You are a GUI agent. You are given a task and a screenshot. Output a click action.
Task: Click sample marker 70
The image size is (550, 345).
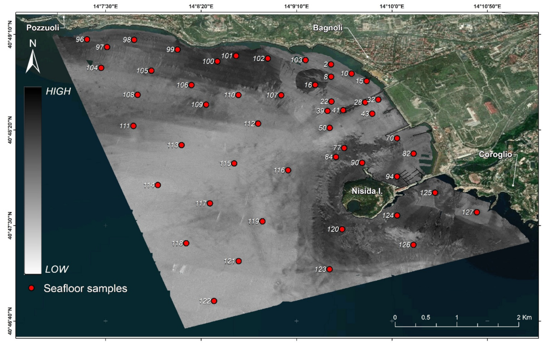pyautogui.click(x=397, y=138)
